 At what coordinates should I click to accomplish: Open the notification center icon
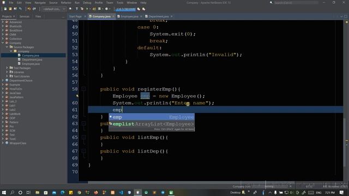[x=342, y=192]
